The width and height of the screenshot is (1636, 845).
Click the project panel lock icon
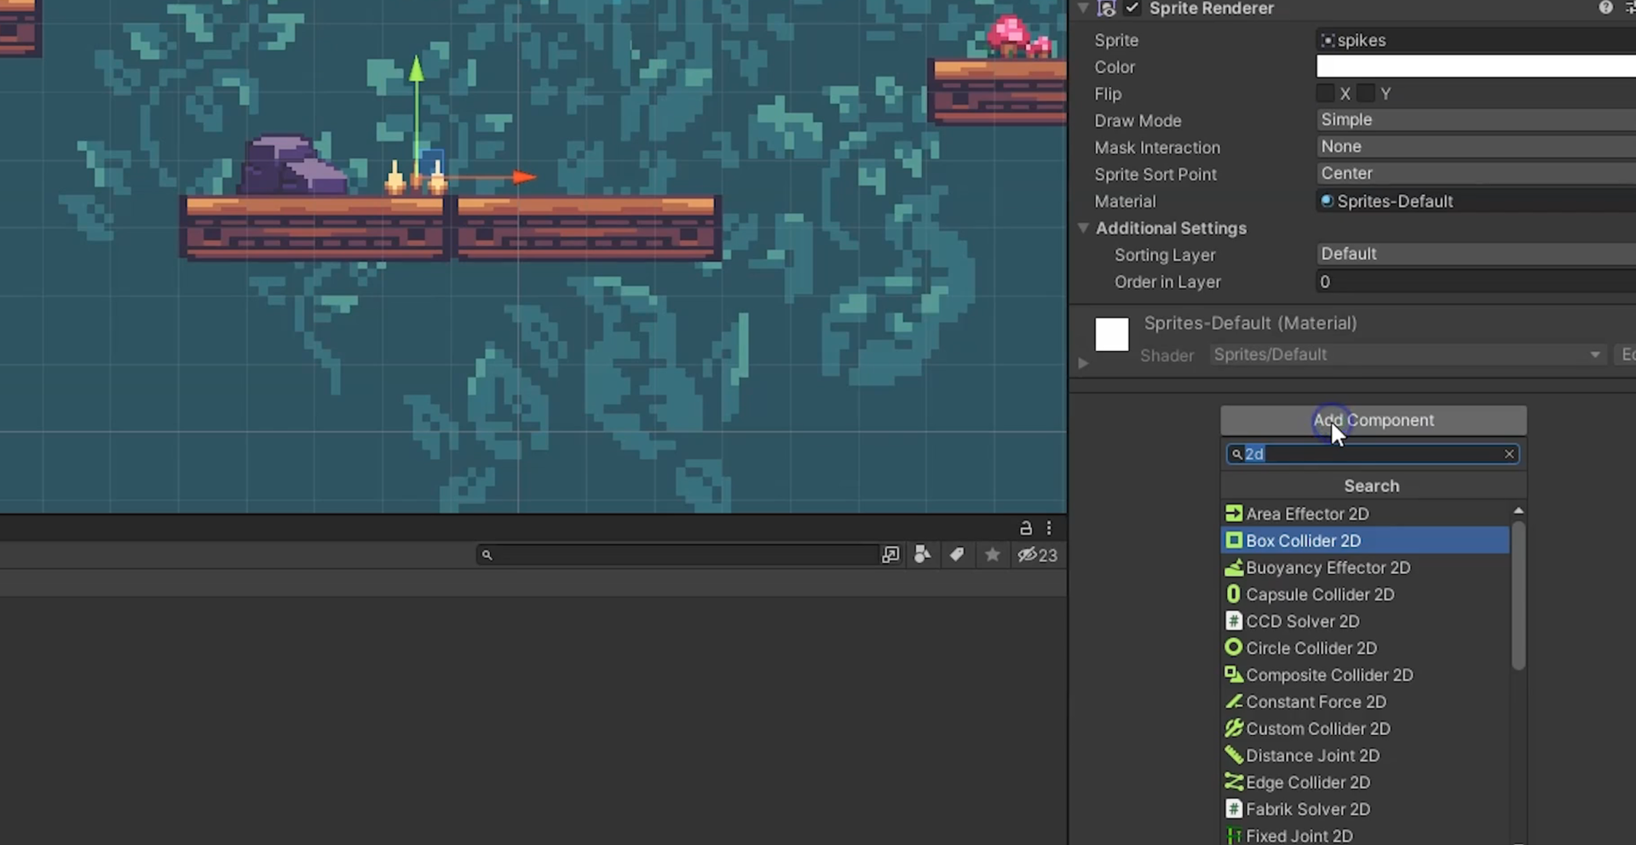pyautogui.click(x=1026, y=528)
